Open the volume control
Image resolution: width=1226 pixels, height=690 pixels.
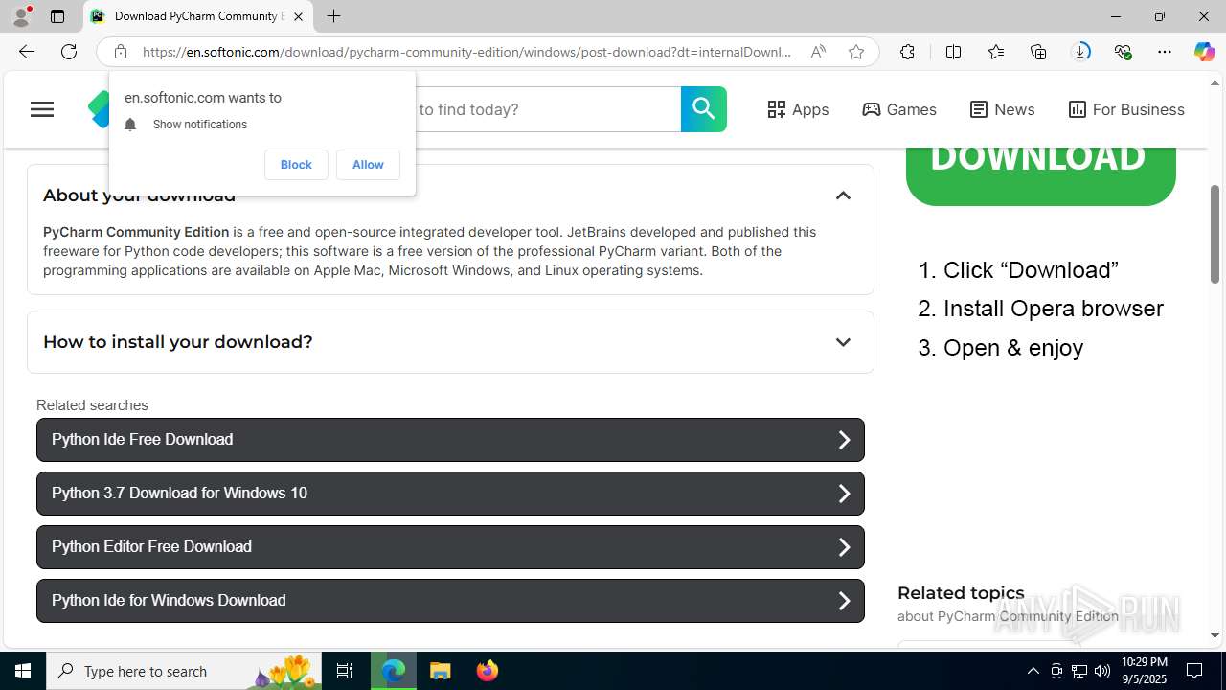(1102, 671)
